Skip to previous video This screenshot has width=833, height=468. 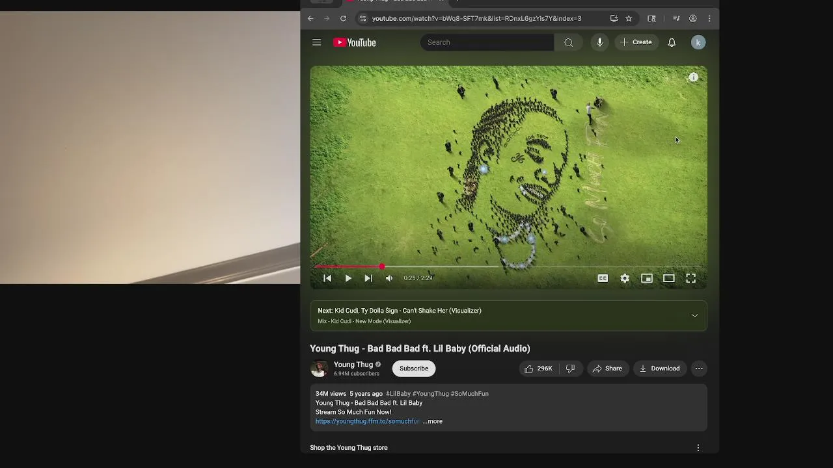pyautogui.click(x=327, y=278)
